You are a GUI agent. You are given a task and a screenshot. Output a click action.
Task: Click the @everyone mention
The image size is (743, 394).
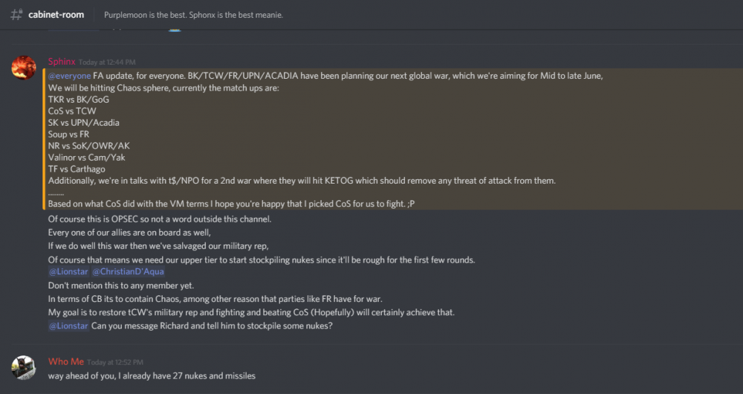[70, 76]
